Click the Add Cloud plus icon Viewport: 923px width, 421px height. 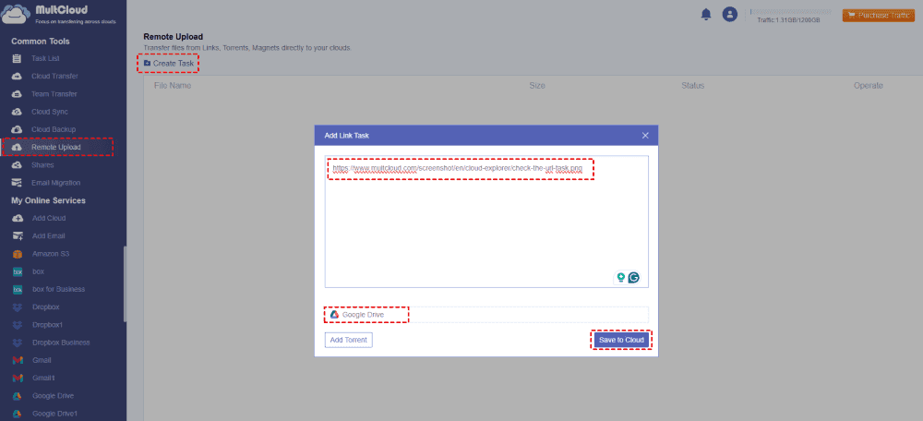coord(18,219)
